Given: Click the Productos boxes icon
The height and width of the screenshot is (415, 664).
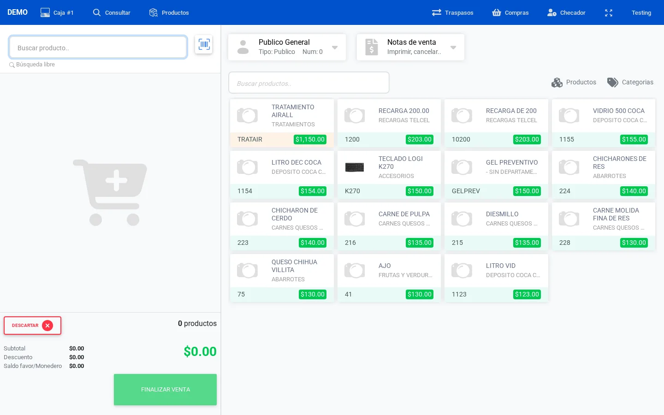Looking at the screenshot, I should [557, 83].
